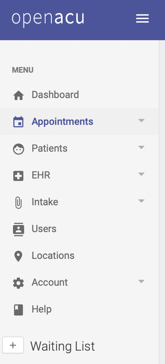
Task: Click the Locations map pin icon
Action: click(19, 256)
